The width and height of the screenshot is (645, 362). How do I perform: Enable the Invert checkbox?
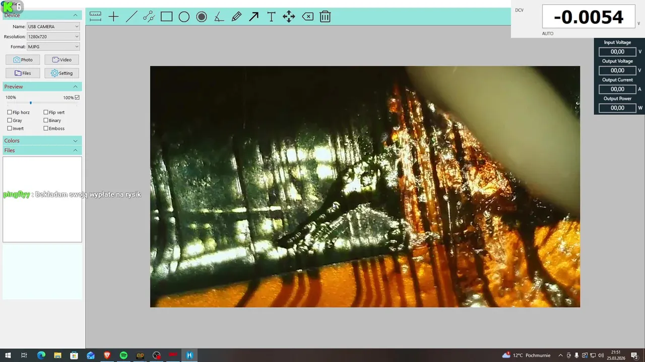point(10,129)
